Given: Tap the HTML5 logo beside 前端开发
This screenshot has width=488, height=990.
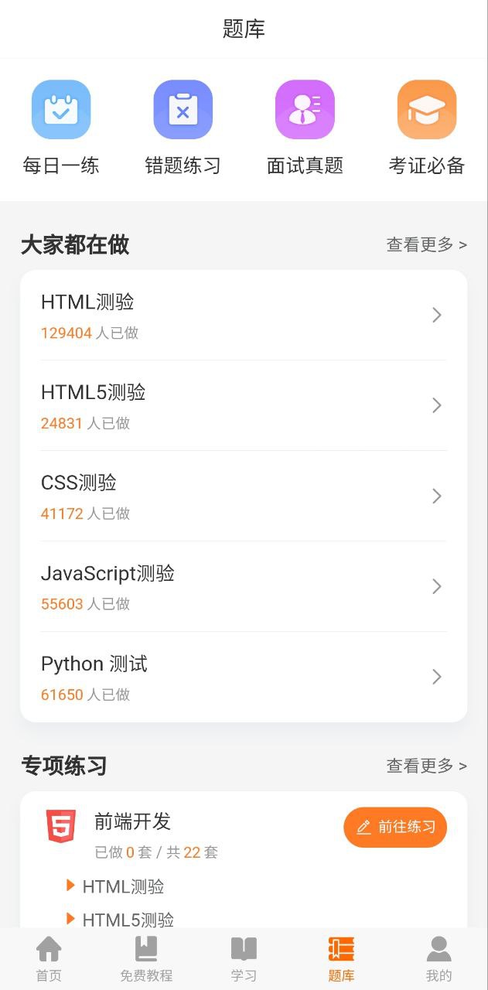Looking at the screenshot, I should [x=61, y=826].
